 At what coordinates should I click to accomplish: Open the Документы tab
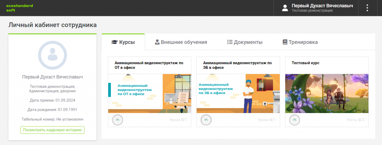coord(245,42)
